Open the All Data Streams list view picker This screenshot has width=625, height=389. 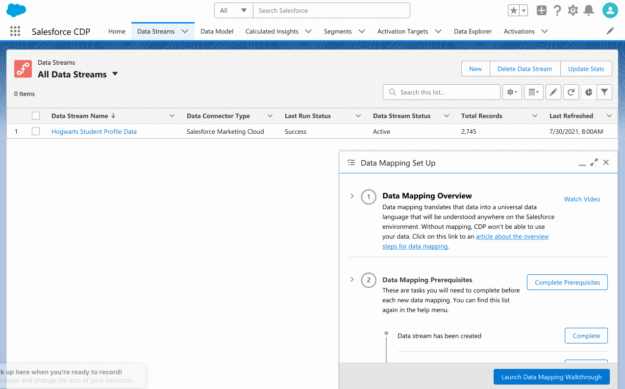tap(115, 74)
